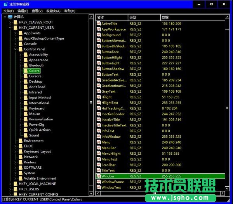Viewport: 233px width, 204px height.
Task: Click the Network folder icon
Action: [x=21, y=157]
